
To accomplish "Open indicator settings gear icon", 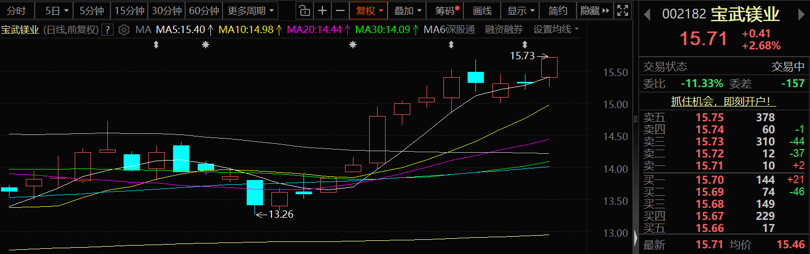I will (124, 30).
